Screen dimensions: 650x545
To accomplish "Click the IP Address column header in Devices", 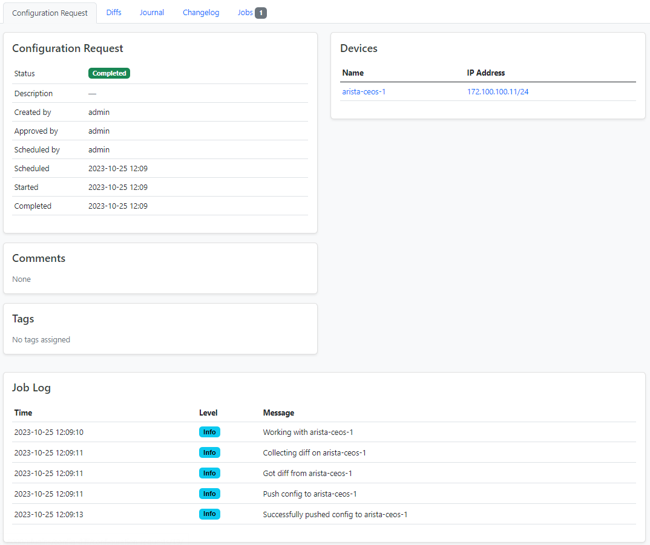I will pos(486,73).
